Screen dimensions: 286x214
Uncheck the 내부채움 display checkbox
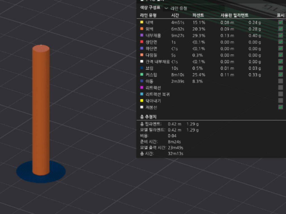(x=280, y=35)
